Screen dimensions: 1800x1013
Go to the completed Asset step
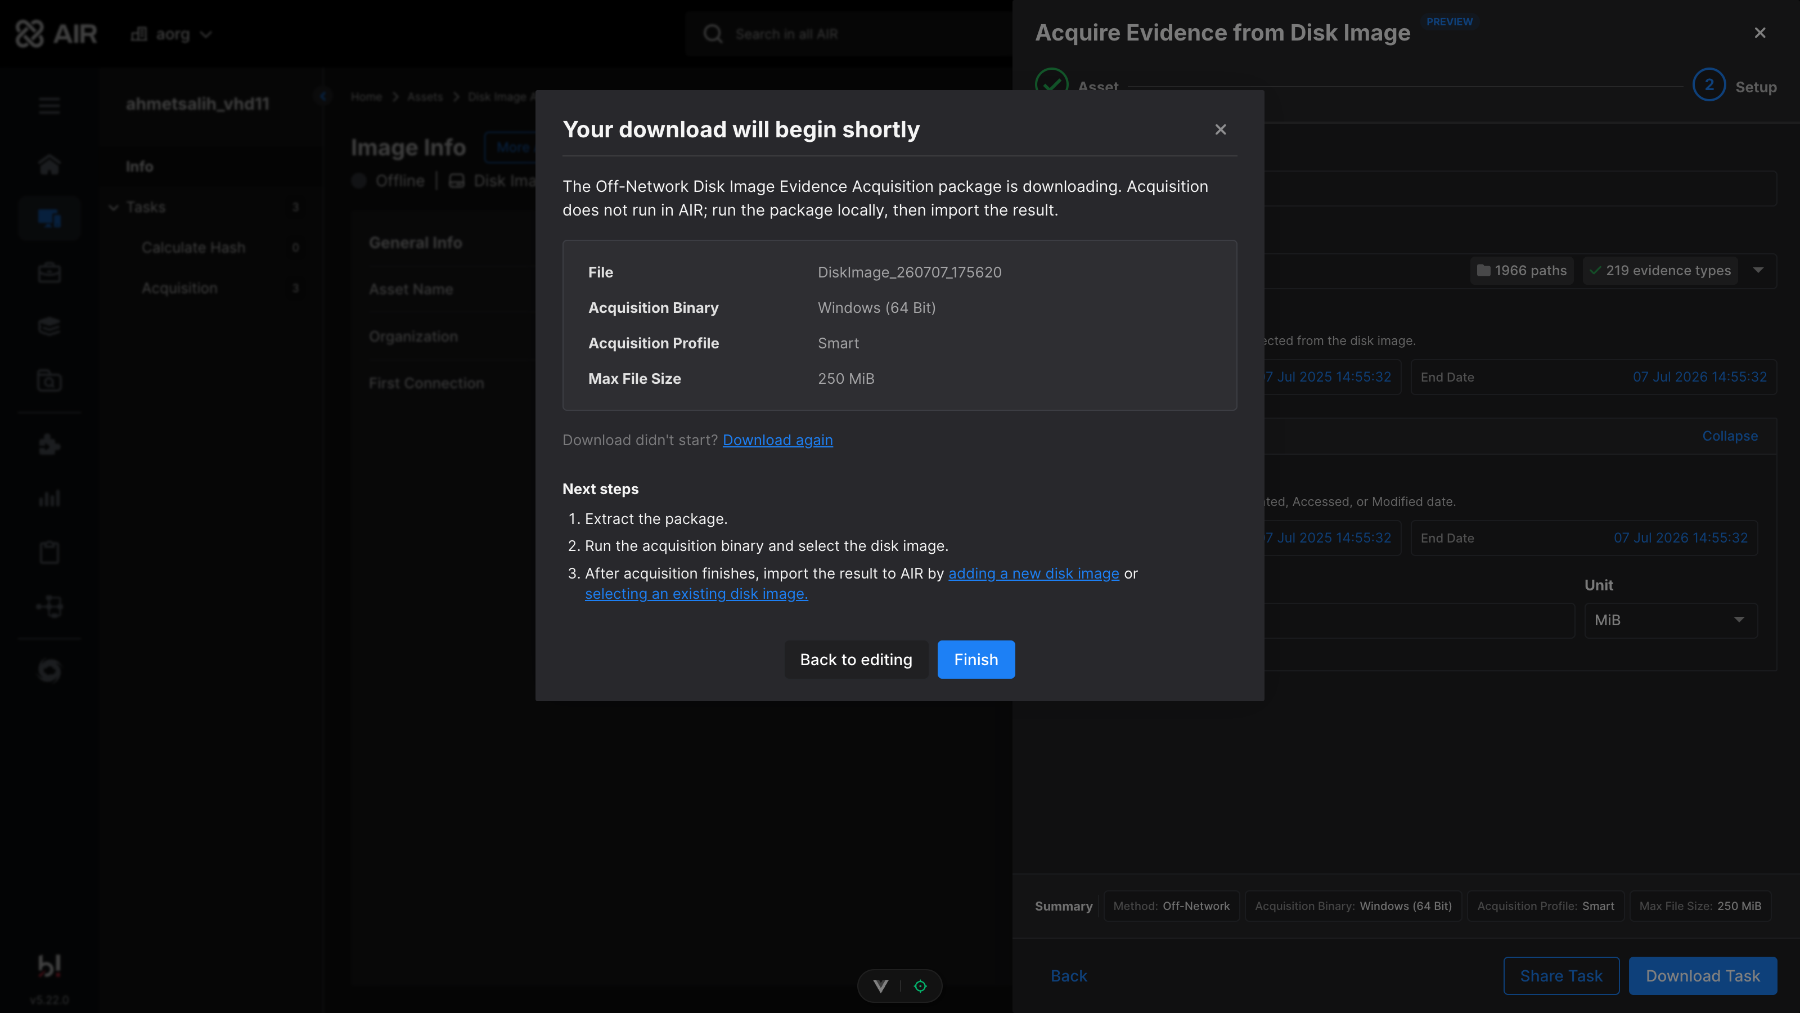1077,87
